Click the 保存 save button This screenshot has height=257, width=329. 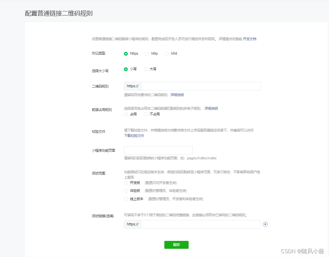click(176, 245)
